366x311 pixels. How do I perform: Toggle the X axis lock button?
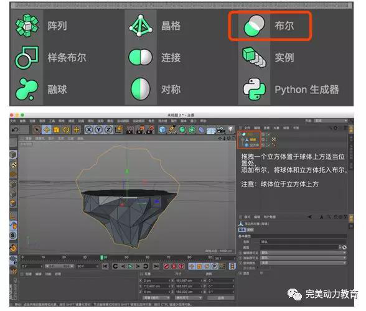click(88, 130)
